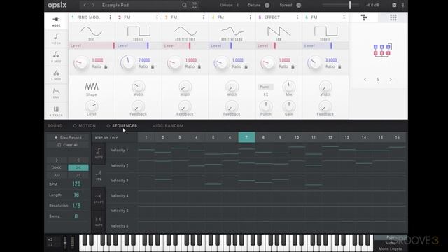The height and width of the screenshot is (252, 448).
Task: Click the highlighted teal direction button
Action: tap(78, 167)
